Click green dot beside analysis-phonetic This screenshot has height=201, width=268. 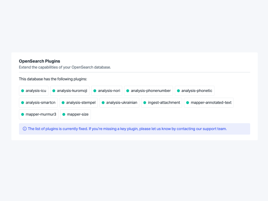(x=179, y=91)
